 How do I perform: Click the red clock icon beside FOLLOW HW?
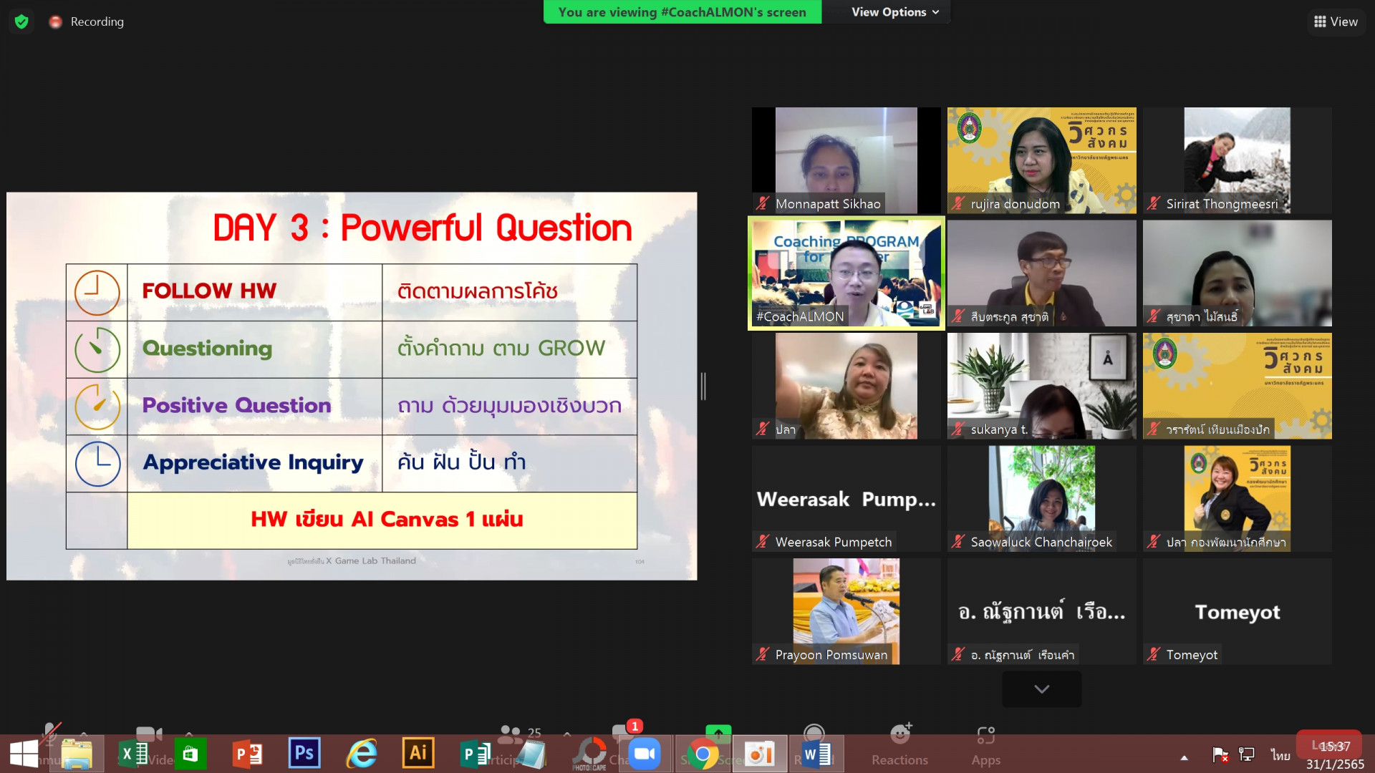point(97,292)
